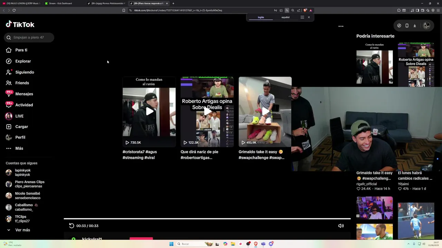The height and width of the screenshot is (248, 442).
Task: Open 19jaimi suggested video author
Action: [x=403, y=184]
